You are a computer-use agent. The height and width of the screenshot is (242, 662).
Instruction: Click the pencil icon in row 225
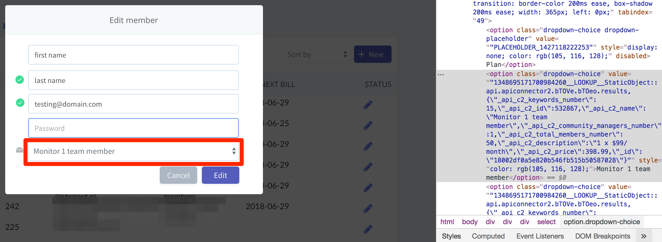pyautogui.click(x=368, y=229)
